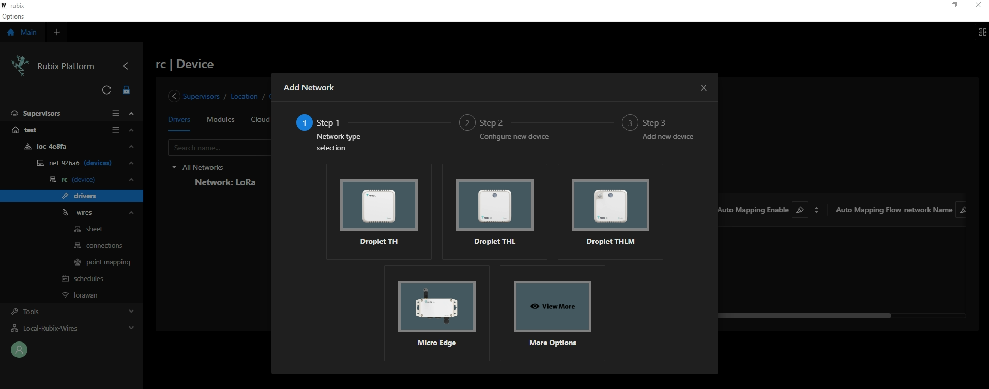Select drivers in the sidebar
This screenshot has width=989, height=389.
[71, 196]
